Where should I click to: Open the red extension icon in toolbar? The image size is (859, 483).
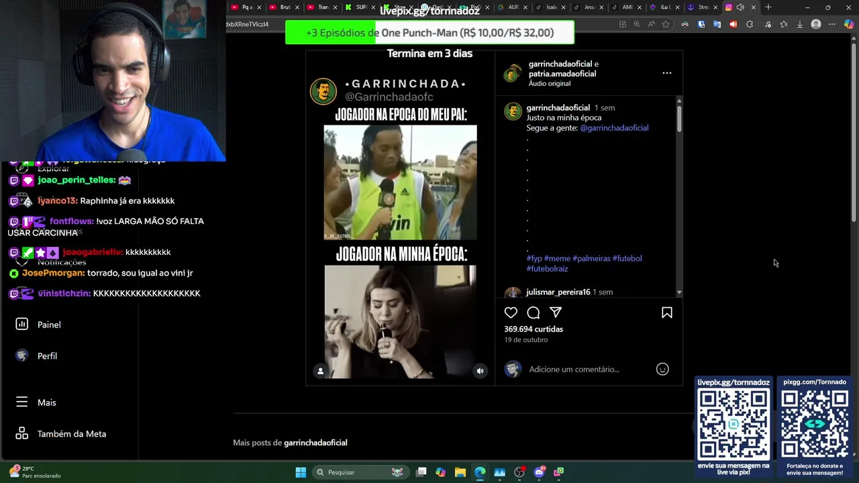pyautogui.click(x=733, y=24)
